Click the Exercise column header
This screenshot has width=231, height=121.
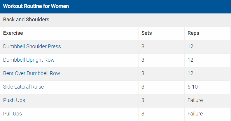(13, 33)
